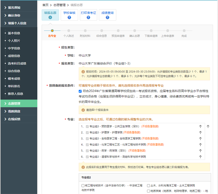
Task: Click the 打印准考证 stage label
Action: (88, 13)
